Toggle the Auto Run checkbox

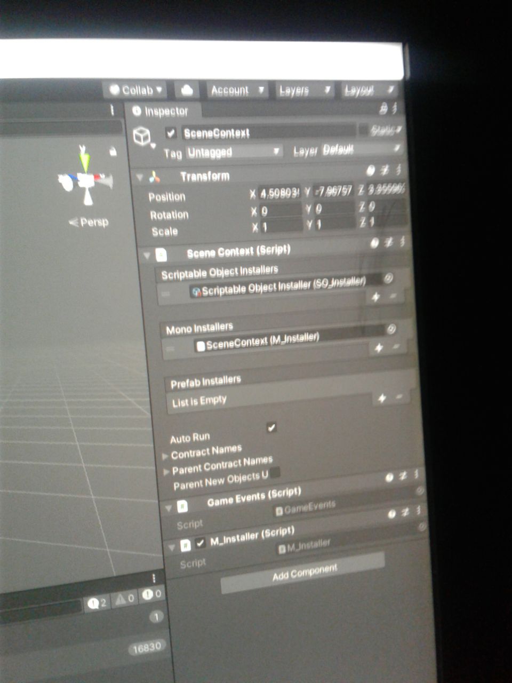point(271,427)
